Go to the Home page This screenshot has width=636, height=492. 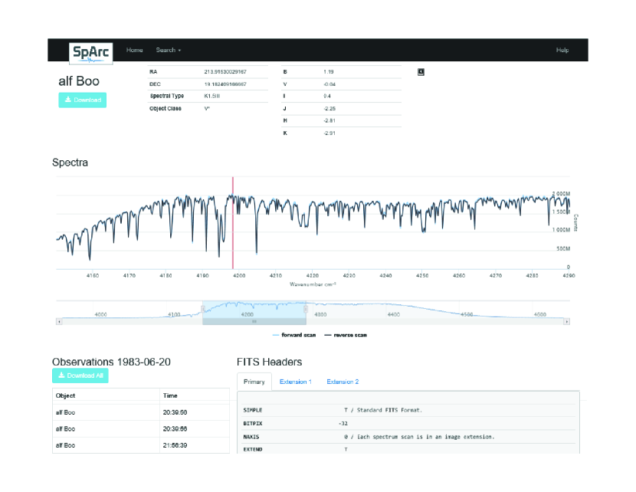[134, 51]
